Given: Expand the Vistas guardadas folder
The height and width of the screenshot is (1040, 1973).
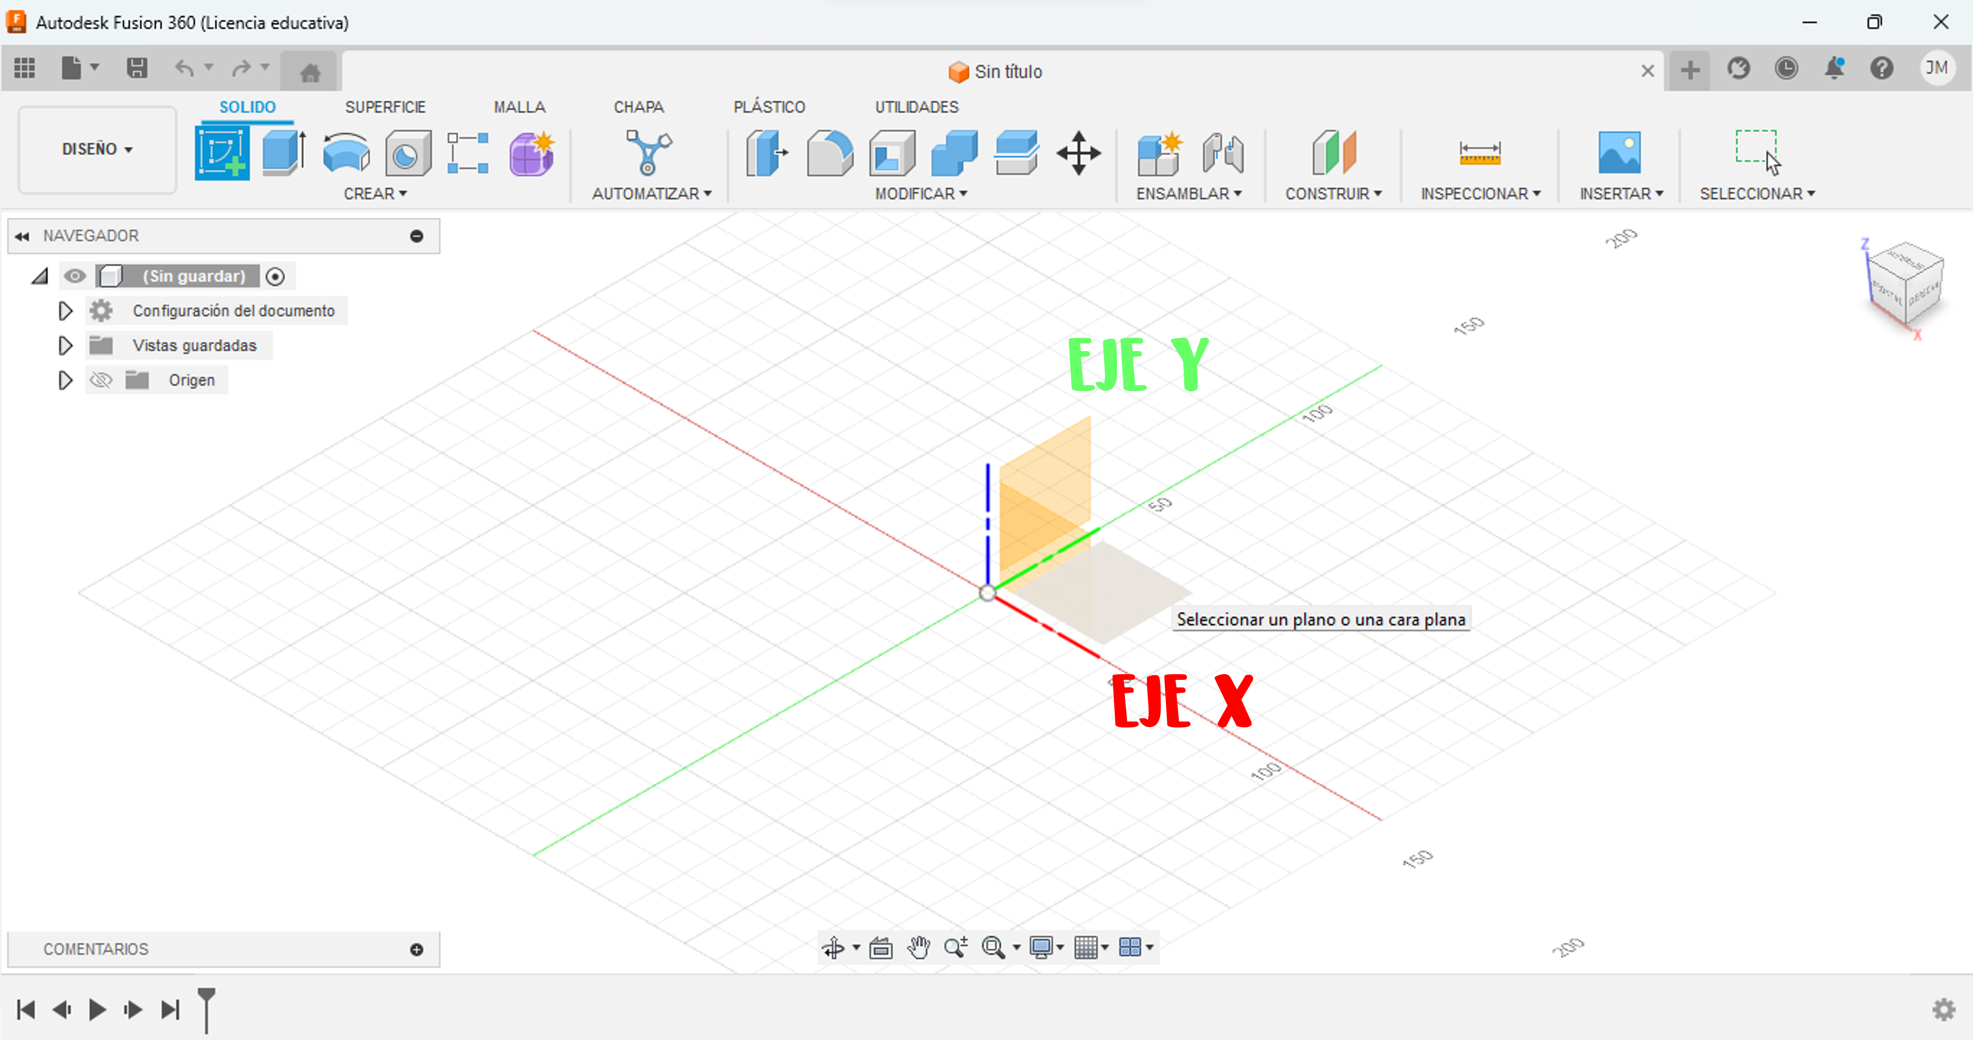Looking at the screenshot, I should click(x=65, y=345).
